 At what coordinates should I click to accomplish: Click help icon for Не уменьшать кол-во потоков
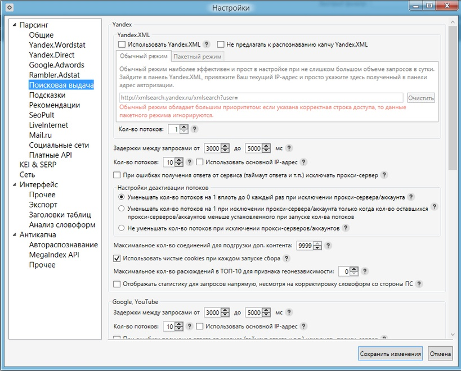point(346,228)
